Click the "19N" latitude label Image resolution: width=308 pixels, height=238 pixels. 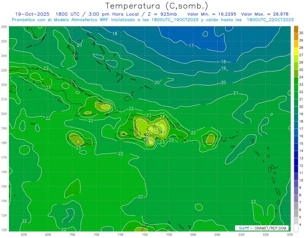click(4, 128)
